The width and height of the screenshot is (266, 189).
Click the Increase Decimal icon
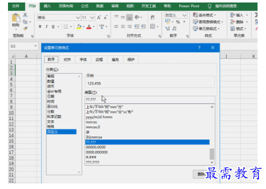168,28
